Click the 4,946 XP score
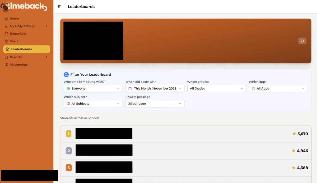Image resolution: width=317 pixels, height=183 pixels. (302, 151)
